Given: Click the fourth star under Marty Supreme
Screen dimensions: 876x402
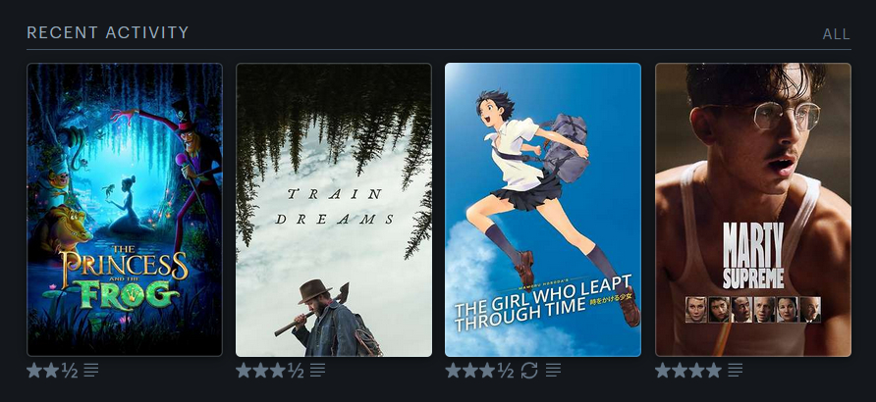Looking at the screenshot, I should [713, 370].
